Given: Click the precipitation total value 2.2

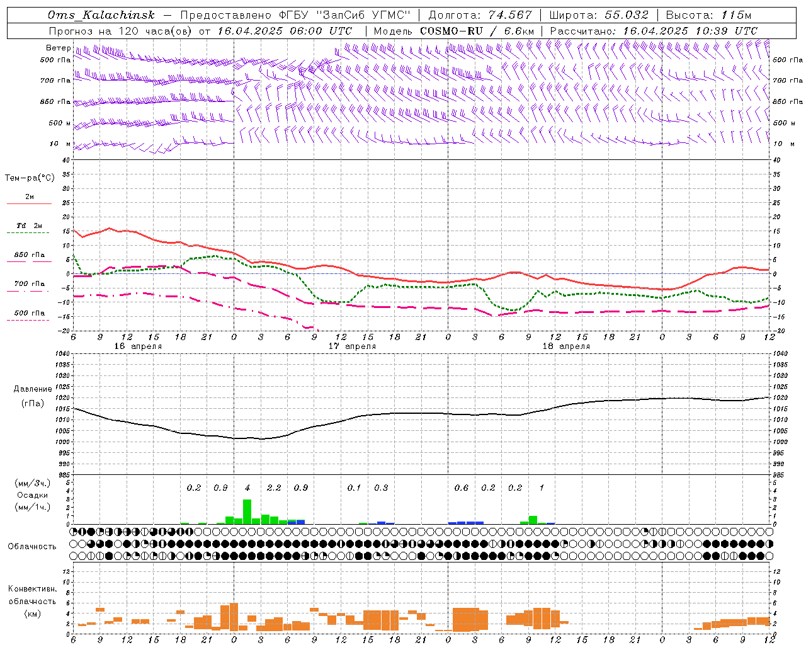Looking at the screenshot, I should click(x=274, y=488).
